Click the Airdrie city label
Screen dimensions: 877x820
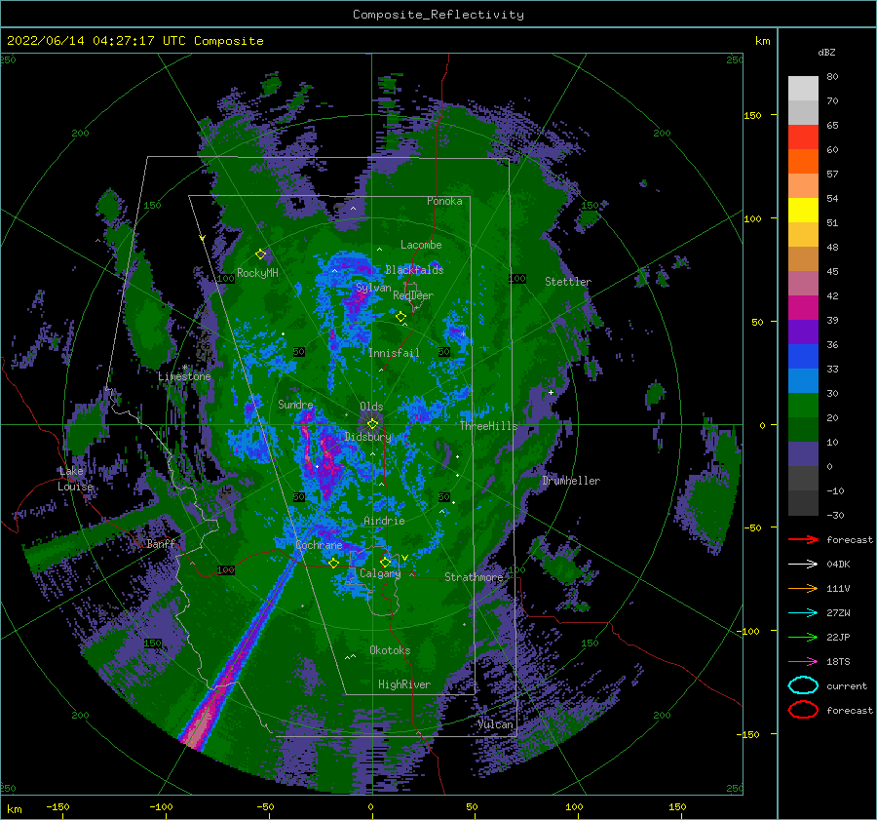point(384,521)
